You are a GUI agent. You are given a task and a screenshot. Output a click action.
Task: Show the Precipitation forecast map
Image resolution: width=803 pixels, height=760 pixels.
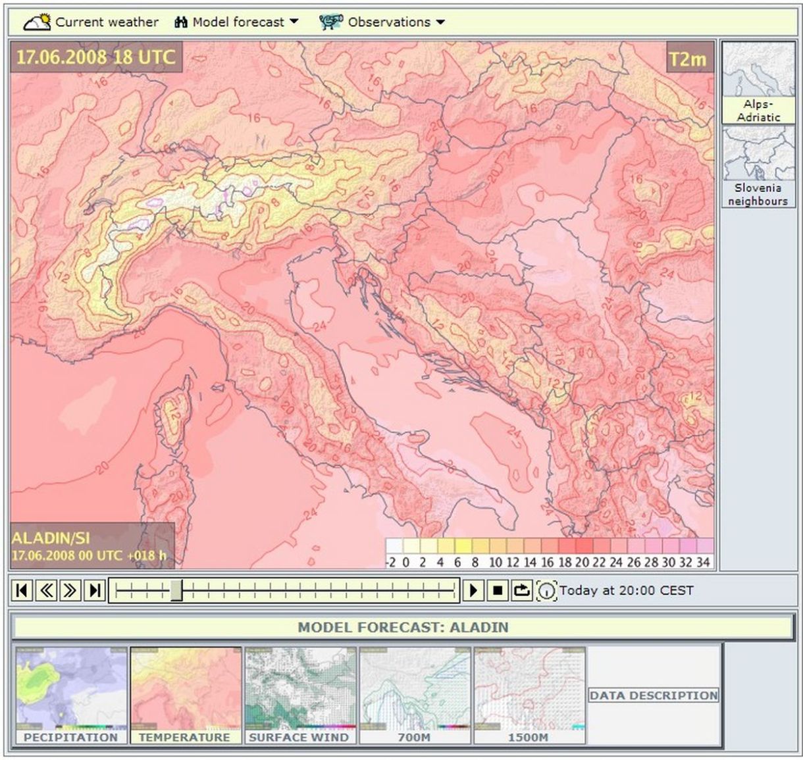pos(71,696)
